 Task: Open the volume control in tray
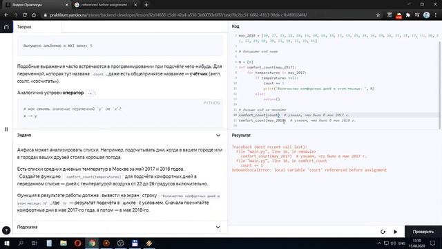[393, 243]
